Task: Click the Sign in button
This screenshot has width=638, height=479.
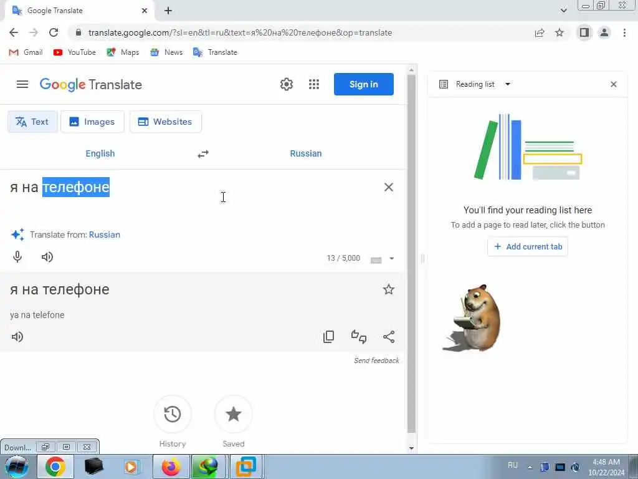Action: 364,84
